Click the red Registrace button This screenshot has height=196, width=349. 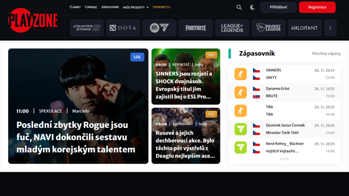pos(317,7)
